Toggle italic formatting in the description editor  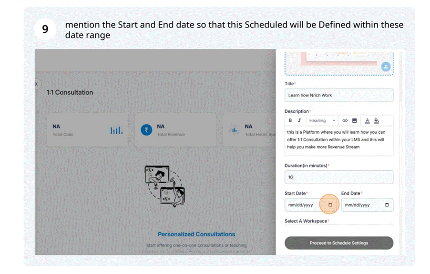[299, 121]
